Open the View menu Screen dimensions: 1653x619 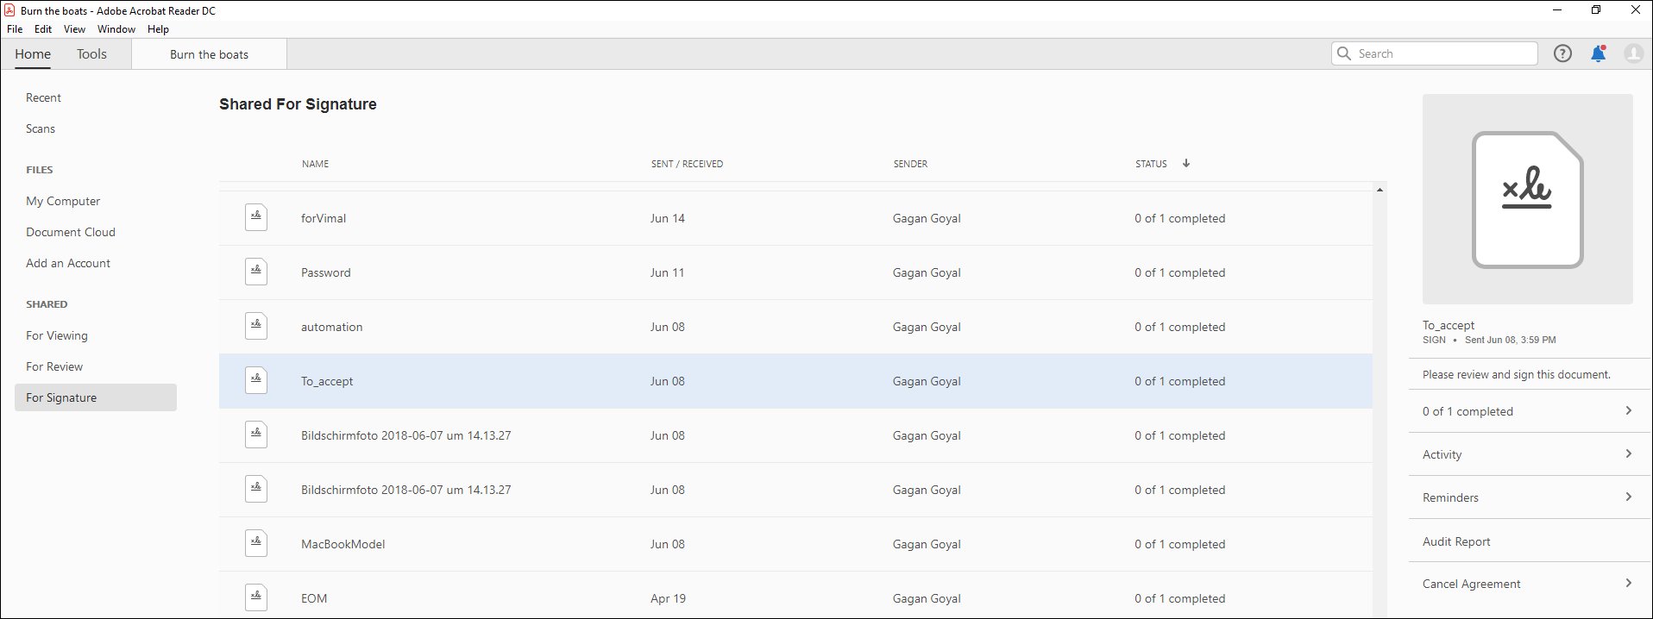pyautogui.click(x=74, y=29)
